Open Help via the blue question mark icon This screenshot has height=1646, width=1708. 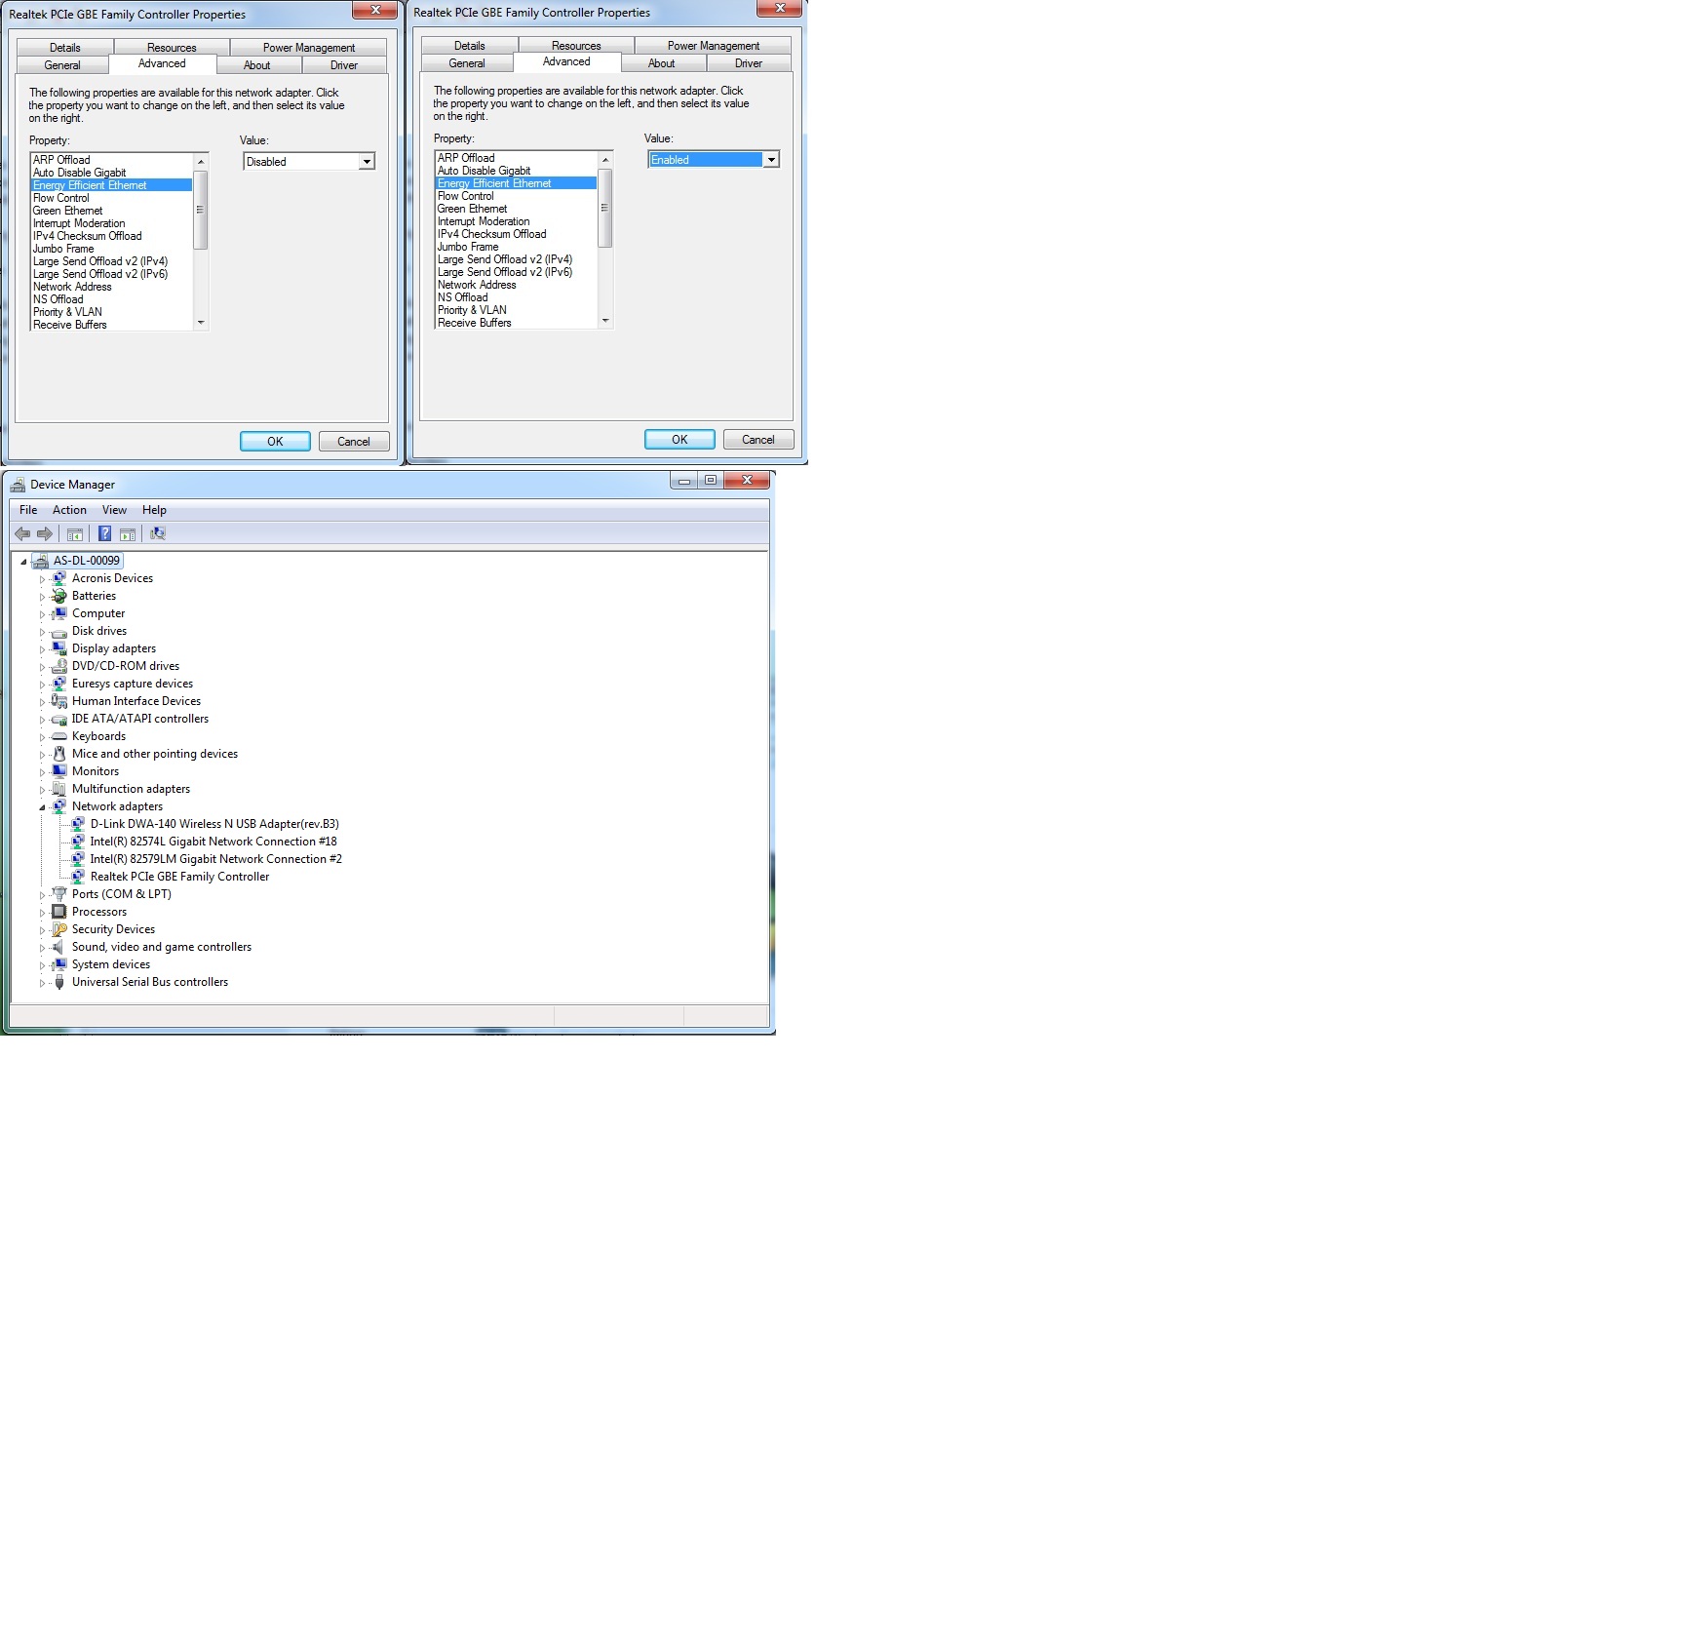[104, 533]
